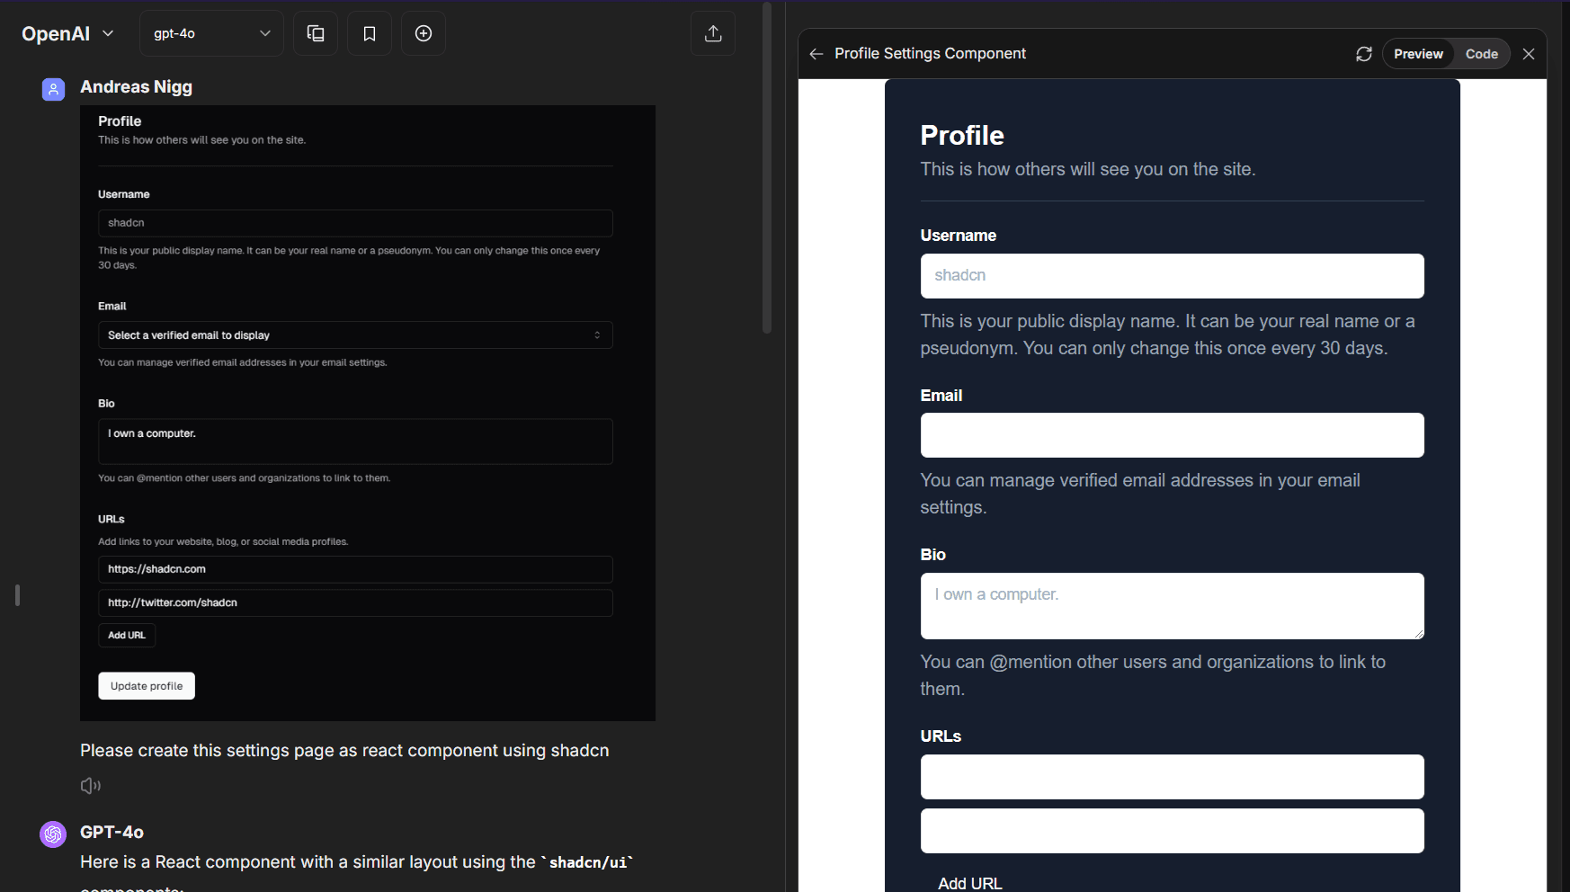This screenshot has height=892, width=1570.
Task: Share the conversation via the upload icon
Action: pyautogui.click(x=712, y=33)
